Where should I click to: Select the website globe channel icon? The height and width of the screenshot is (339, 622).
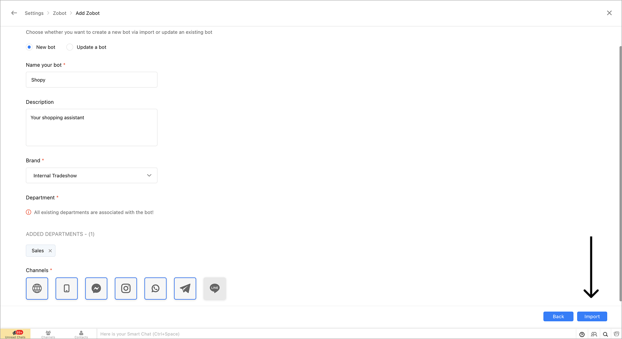tap(37, 288)
